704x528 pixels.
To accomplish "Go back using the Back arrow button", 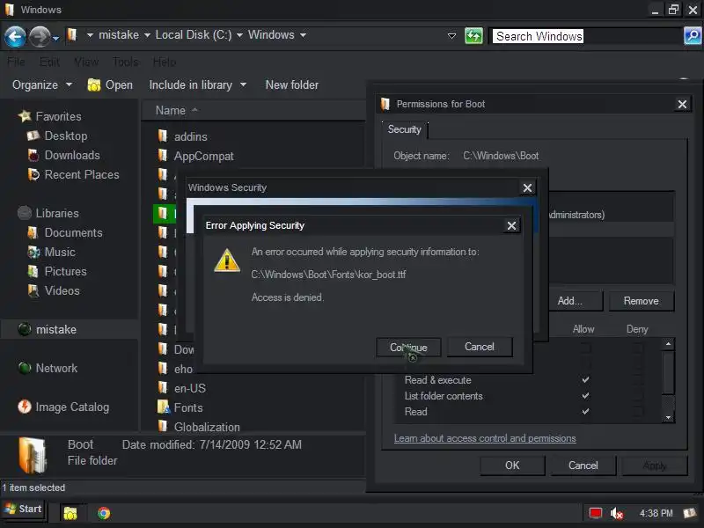I will 15,36.
